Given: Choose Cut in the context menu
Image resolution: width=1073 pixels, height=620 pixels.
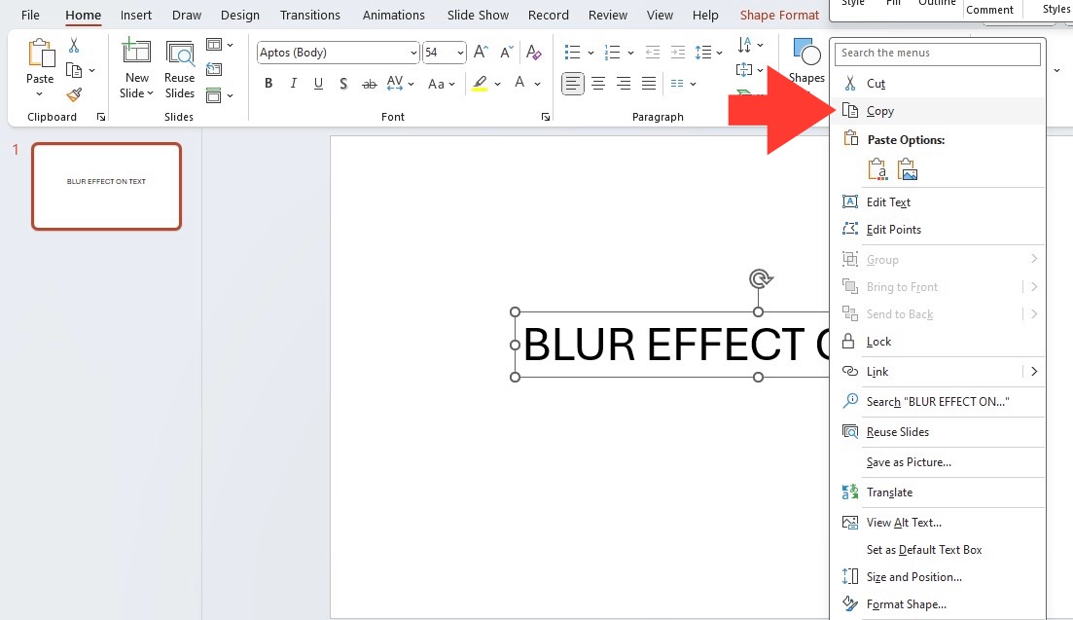Looking at the screenshot, I should coord(938,84).
